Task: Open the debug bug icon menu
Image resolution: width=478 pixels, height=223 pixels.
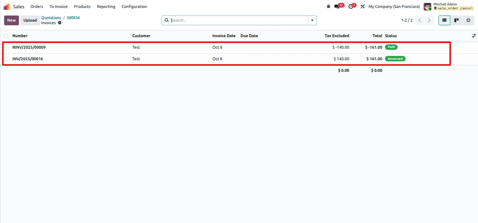Action: (x=328, y=6)
